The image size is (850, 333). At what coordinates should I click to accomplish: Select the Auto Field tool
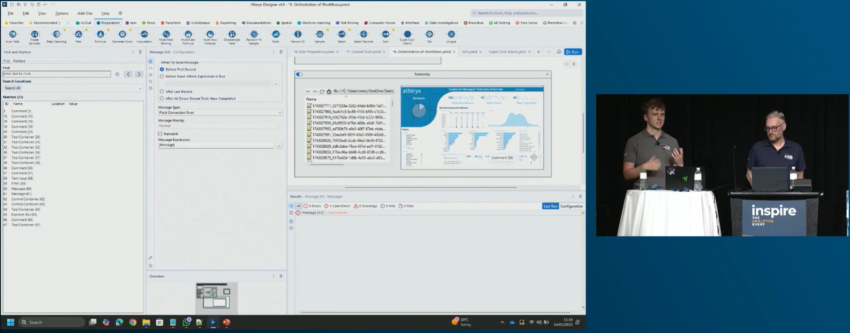(x=12, y=37)
